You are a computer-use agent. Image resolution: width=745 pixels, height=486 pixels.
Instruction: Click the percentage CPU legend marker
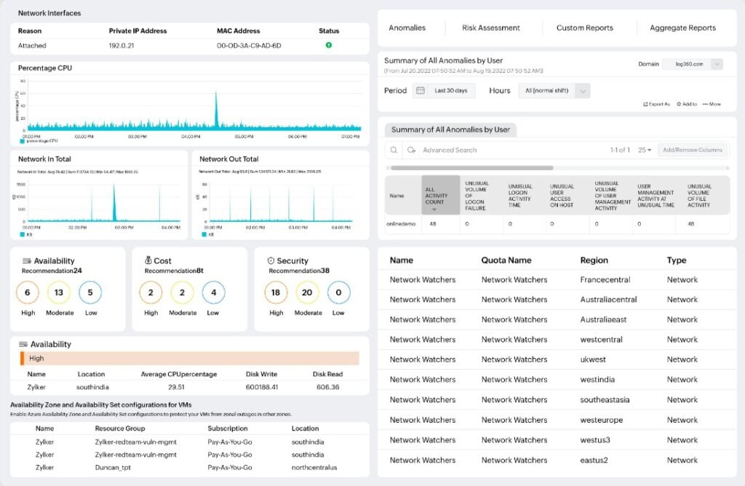[23, 141]
